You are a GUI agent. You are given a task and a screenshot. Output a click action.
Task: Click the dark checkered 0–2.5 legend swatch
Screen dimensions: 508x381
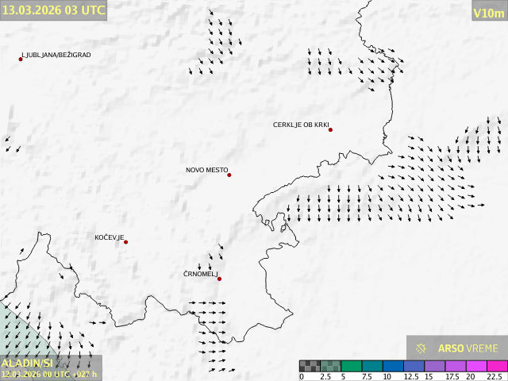coord(310,366)
